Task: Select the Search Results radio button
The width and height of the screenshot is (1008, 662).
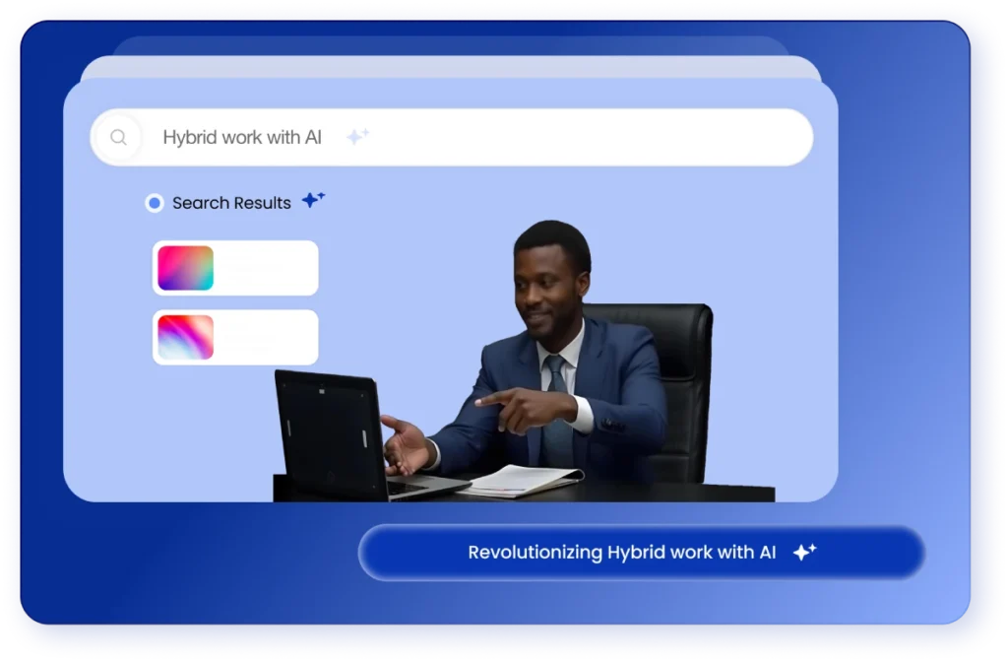Action: 155,203
